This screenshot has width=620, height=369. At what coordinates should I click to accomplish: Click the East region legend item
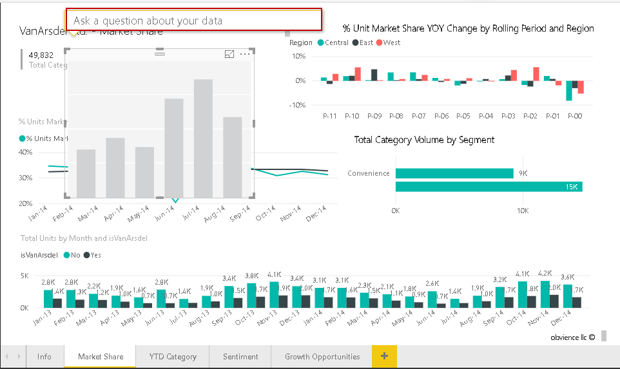[x=362, y=43]
